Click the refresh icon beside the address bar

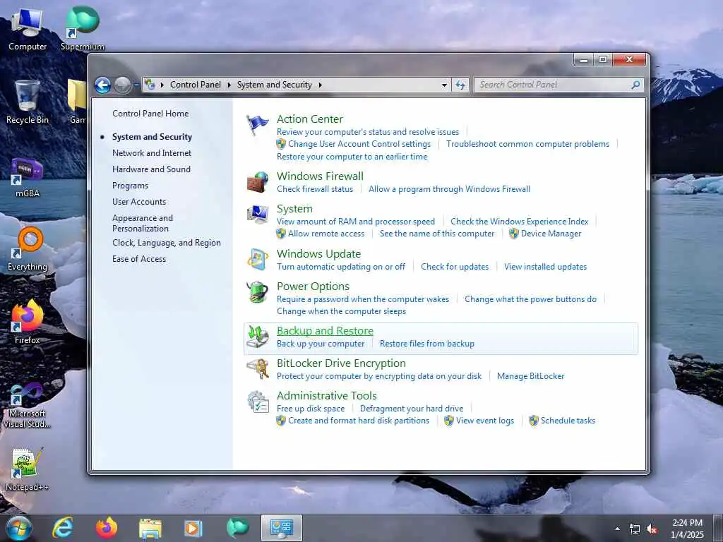coord(460,85)
